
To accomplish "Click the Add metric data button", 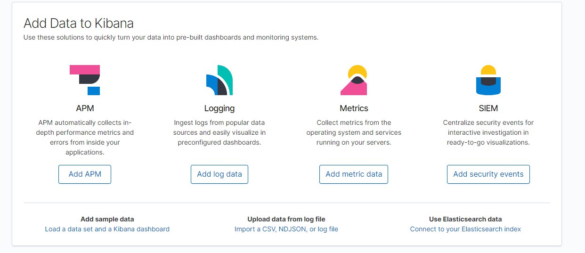I will point(354,174).
